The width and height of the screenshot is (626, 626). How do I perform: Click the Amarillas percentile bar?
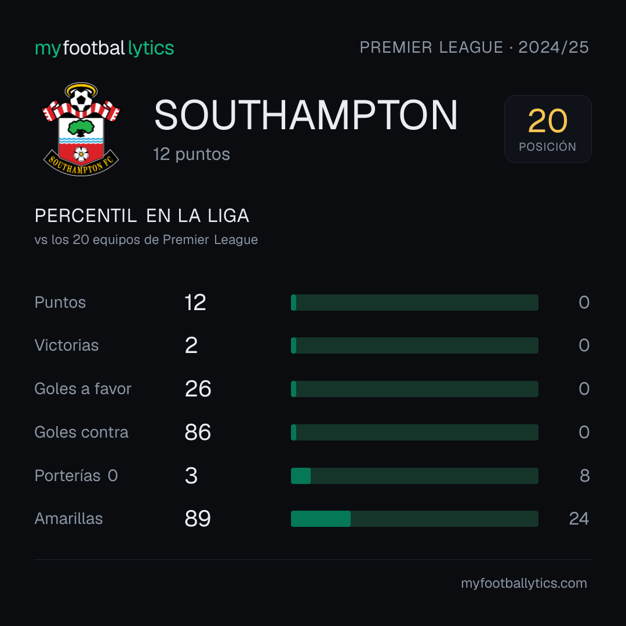tap(414, 519)
